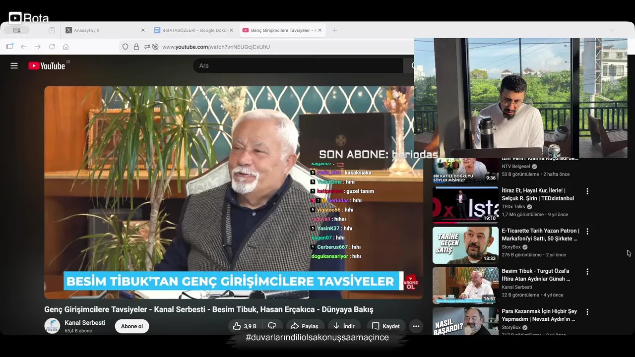The image size is (635, 357).
Task: Open options for İtiraz Et, Hayal Kur video
Action: (x=587, y=191)
